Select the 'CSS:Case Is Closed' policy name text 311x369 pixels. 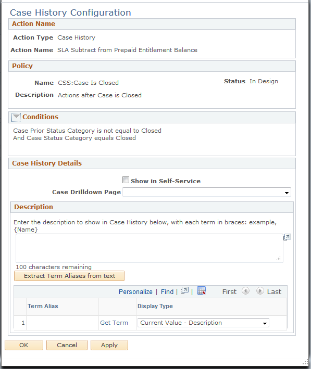89,83
